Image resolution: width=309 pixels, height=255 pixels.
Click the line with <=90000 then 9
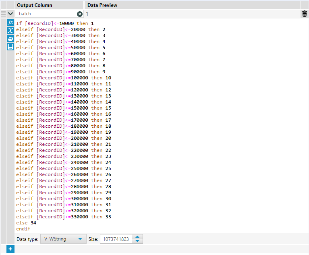pos(61,72)
